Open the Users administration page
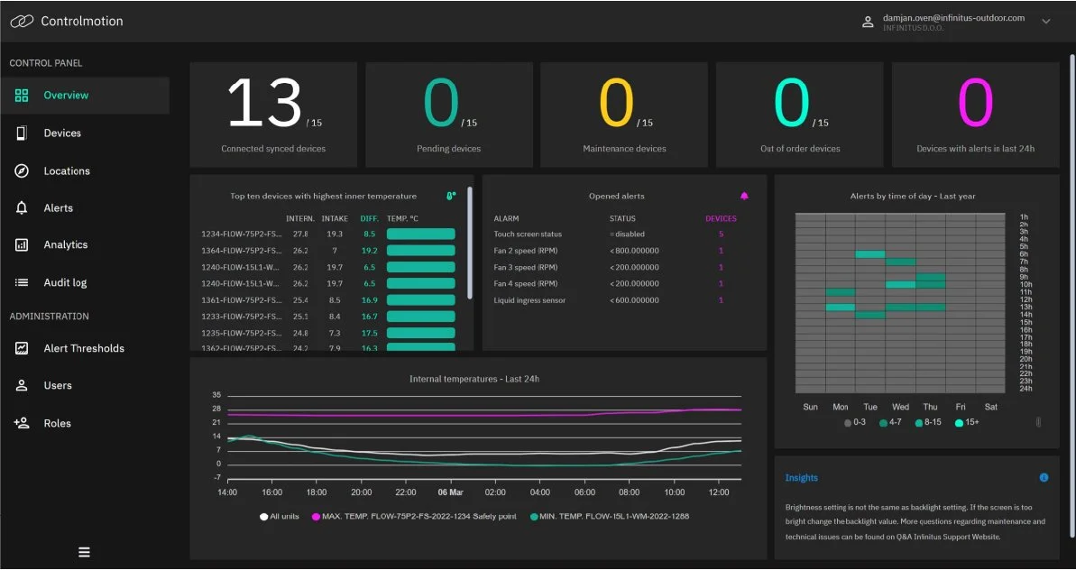 point(85,385)
